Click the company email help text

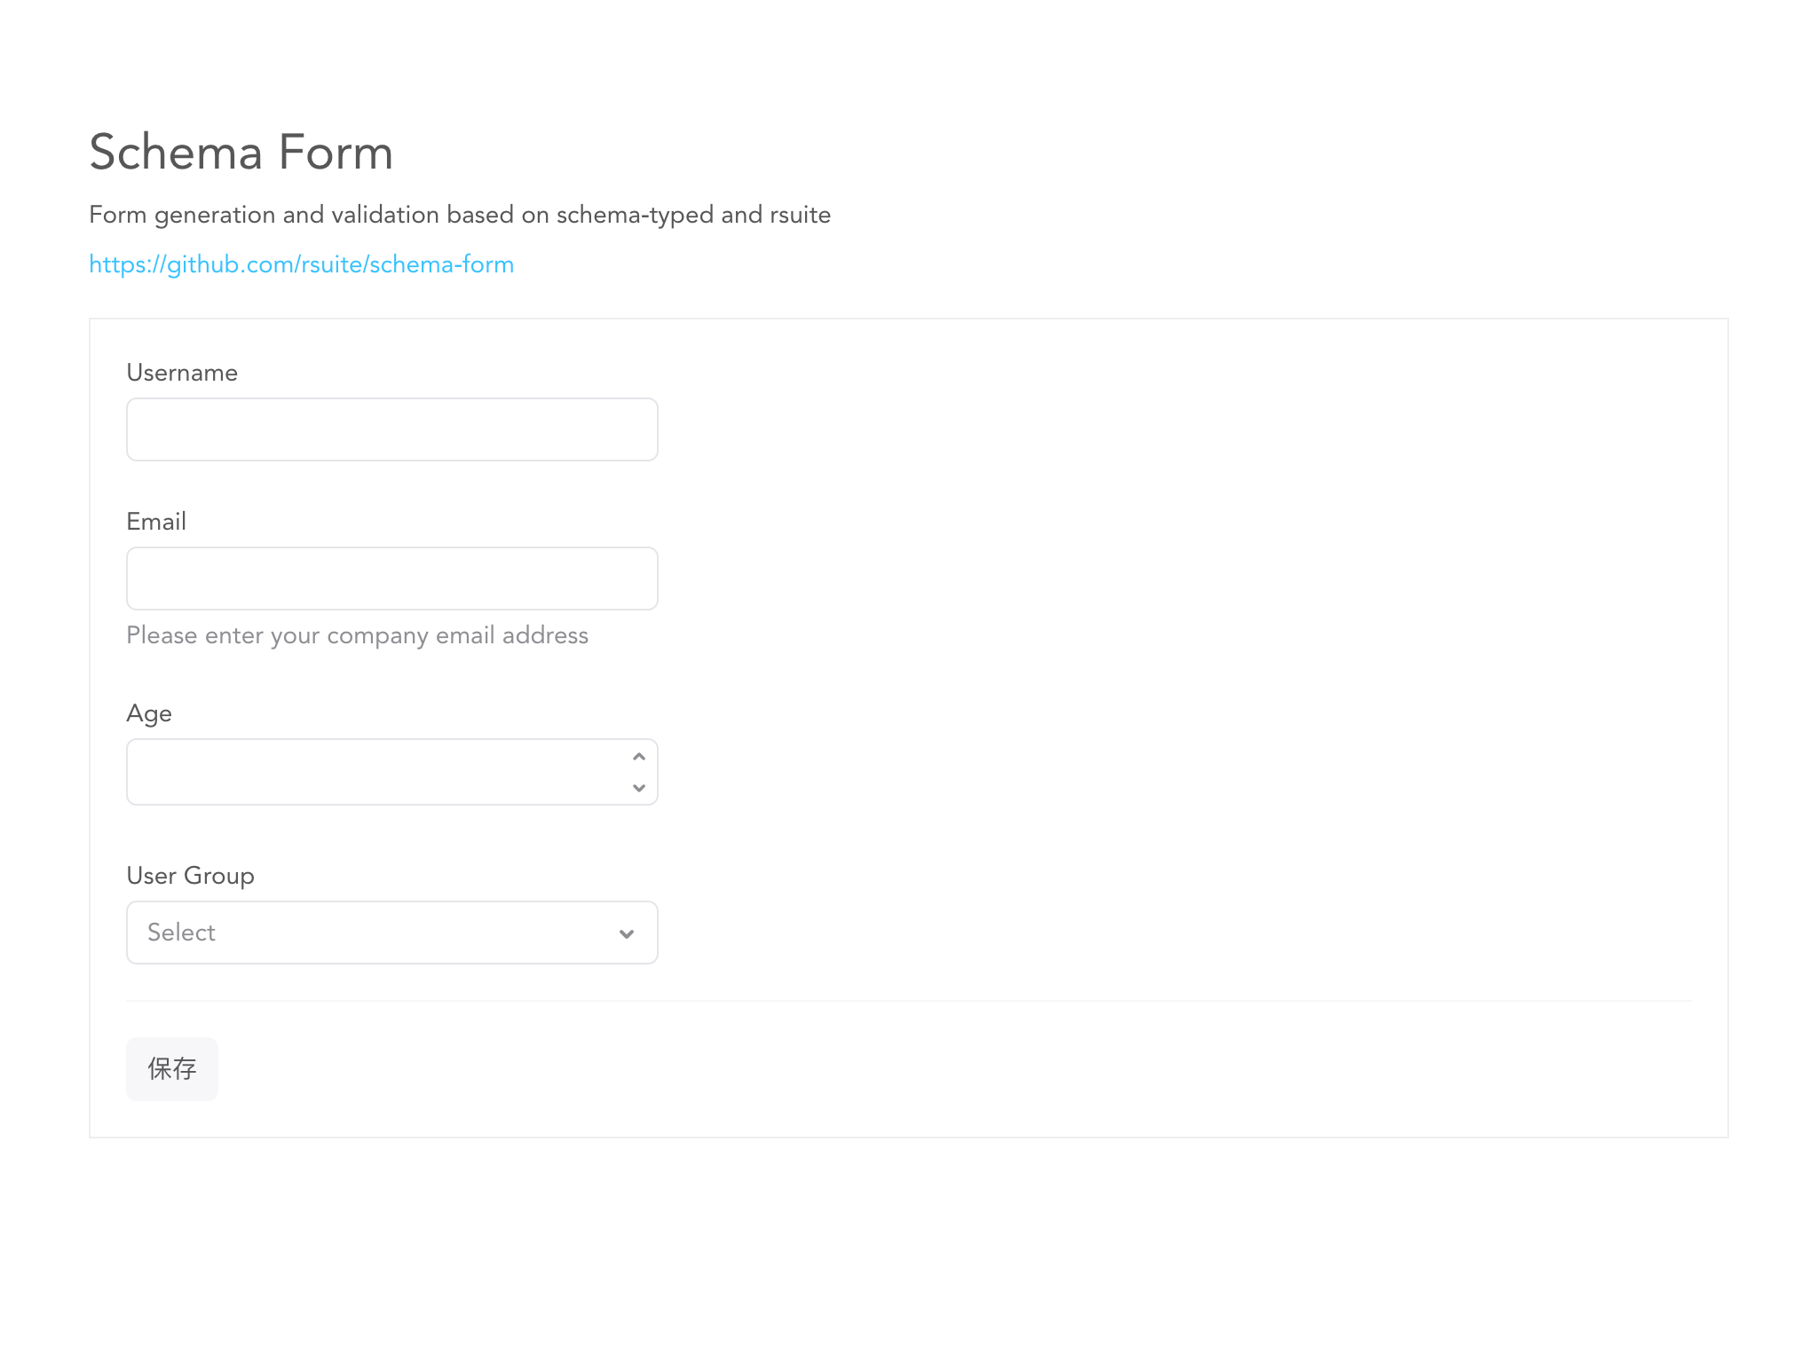357,635
